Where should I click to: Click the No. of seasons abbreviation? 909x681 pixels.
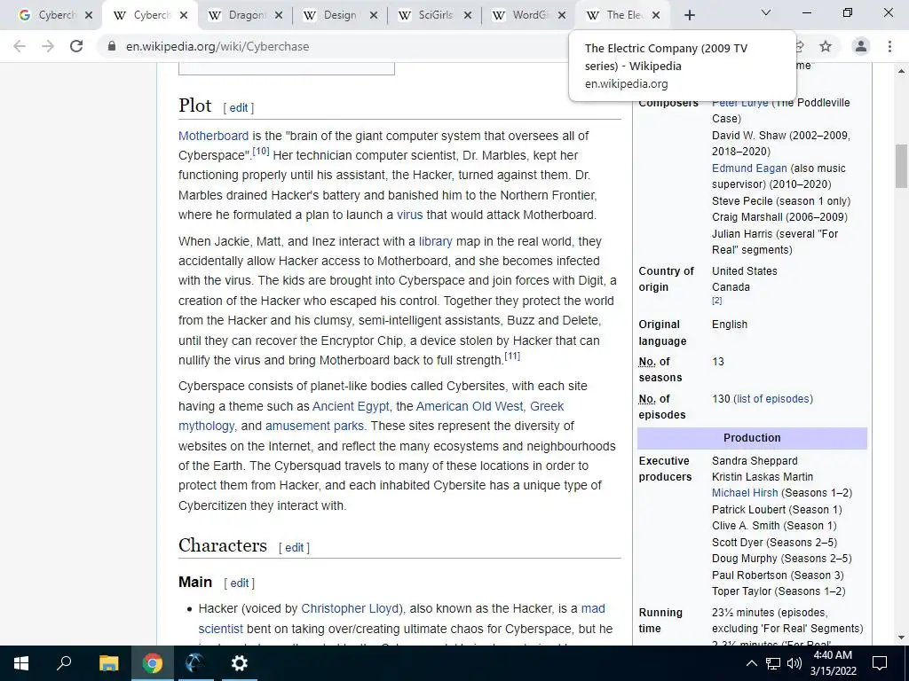point(646,362)
